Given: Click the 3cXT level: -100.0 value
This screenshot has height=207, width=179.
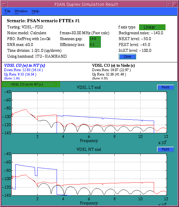Looking at the screenshot, I should point(135,51).
